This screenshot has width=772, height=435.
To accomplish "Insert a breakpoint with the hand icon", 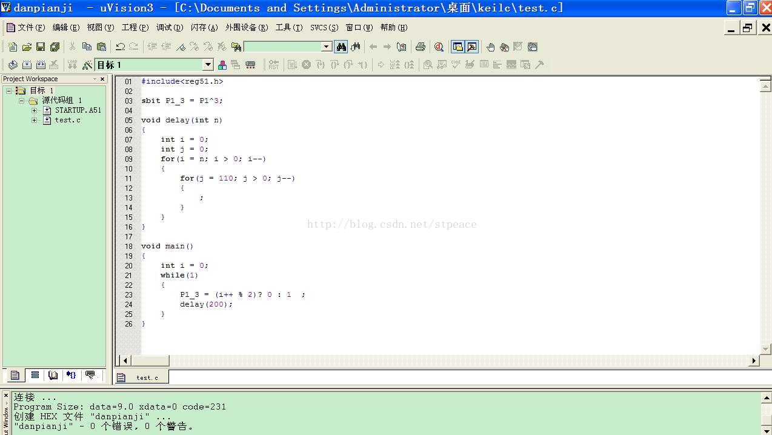I will click(x=490, y=47).
